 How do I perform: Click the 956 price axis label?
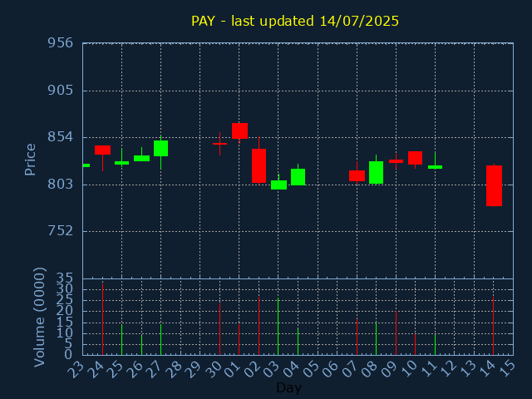(61, 43)
